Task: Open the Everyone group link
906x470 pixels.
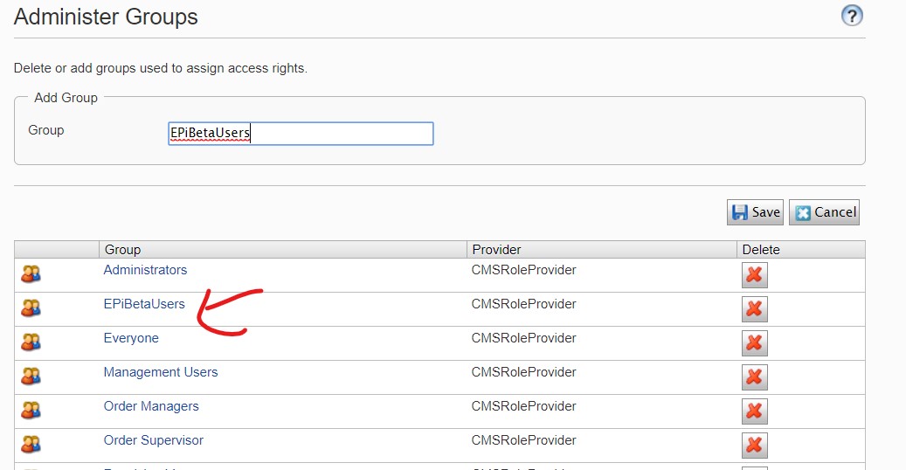Action: click(x=131, y=338)
